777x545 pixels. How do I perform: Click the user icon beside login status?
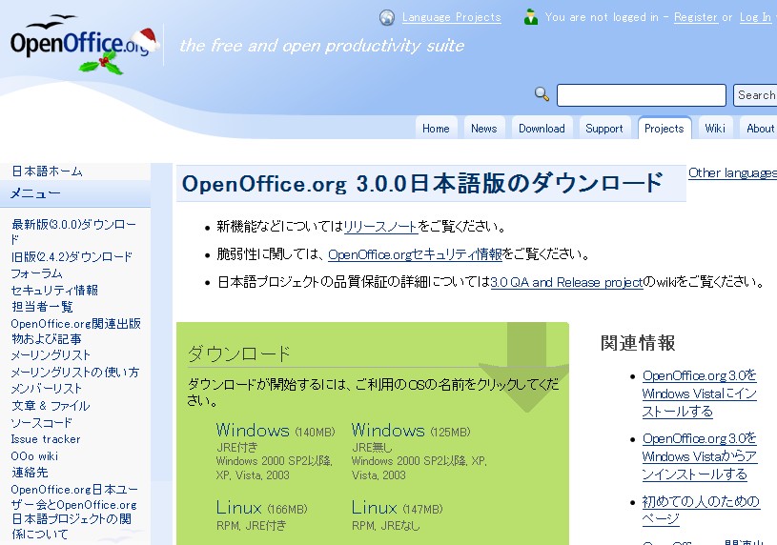coord(531,17)
